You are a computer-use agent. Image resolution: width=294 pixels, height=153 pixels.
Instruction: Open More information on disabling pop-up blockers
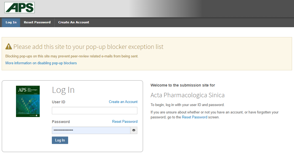click(x=41, y=63)
